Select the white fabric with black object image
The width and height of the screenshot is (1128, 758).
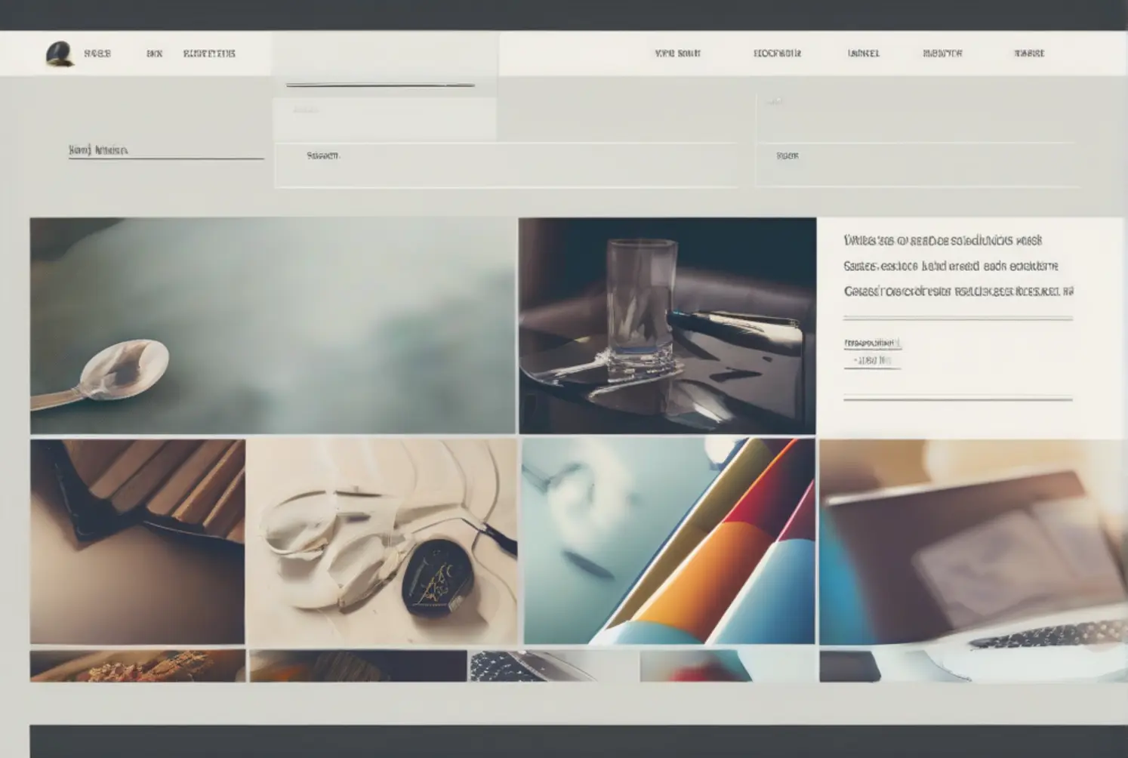point(382,541)
